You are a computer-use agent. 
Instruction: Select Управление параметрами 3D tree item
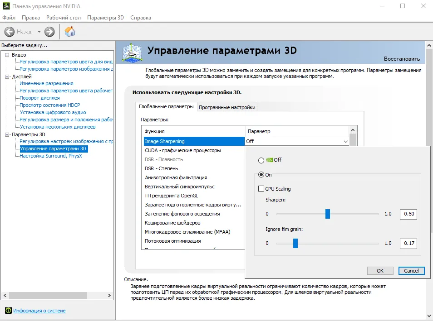click(x=54, y=149)
